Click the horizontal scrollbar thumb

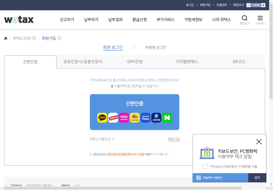point(123,188)
